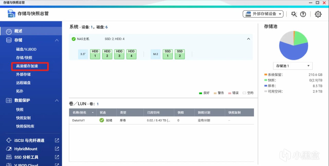
Task: Select the SSD 2 disk slot
Action: pyautogui.click(x=180, y=54)
